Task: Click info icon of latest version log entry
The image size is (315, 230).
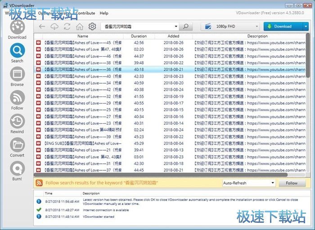Action: (x=39, y=201)
